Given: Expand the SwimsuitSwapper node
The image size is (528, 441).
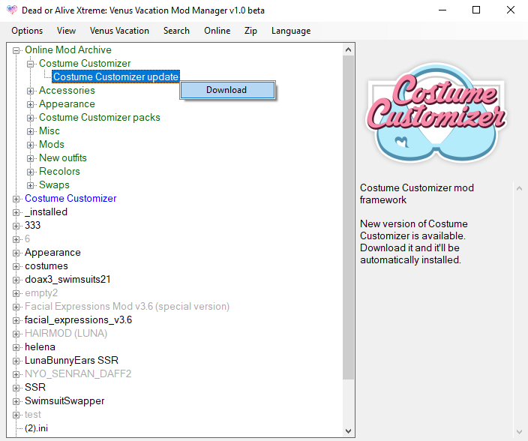Looking at the screenshot, I should point(16,401).
